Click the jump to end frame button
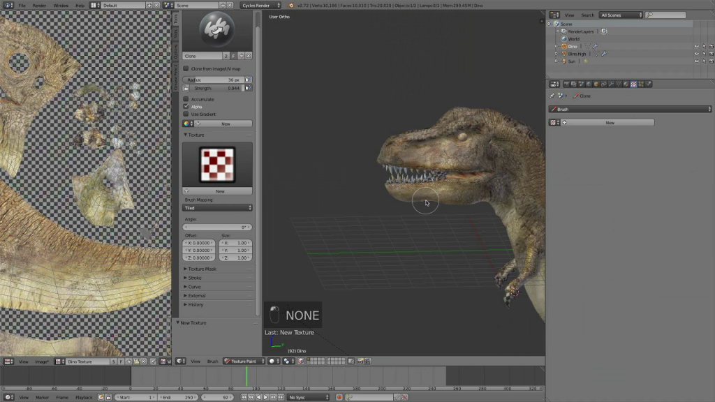This screenshot has height=402, width=715. click(x=281, y=397)
